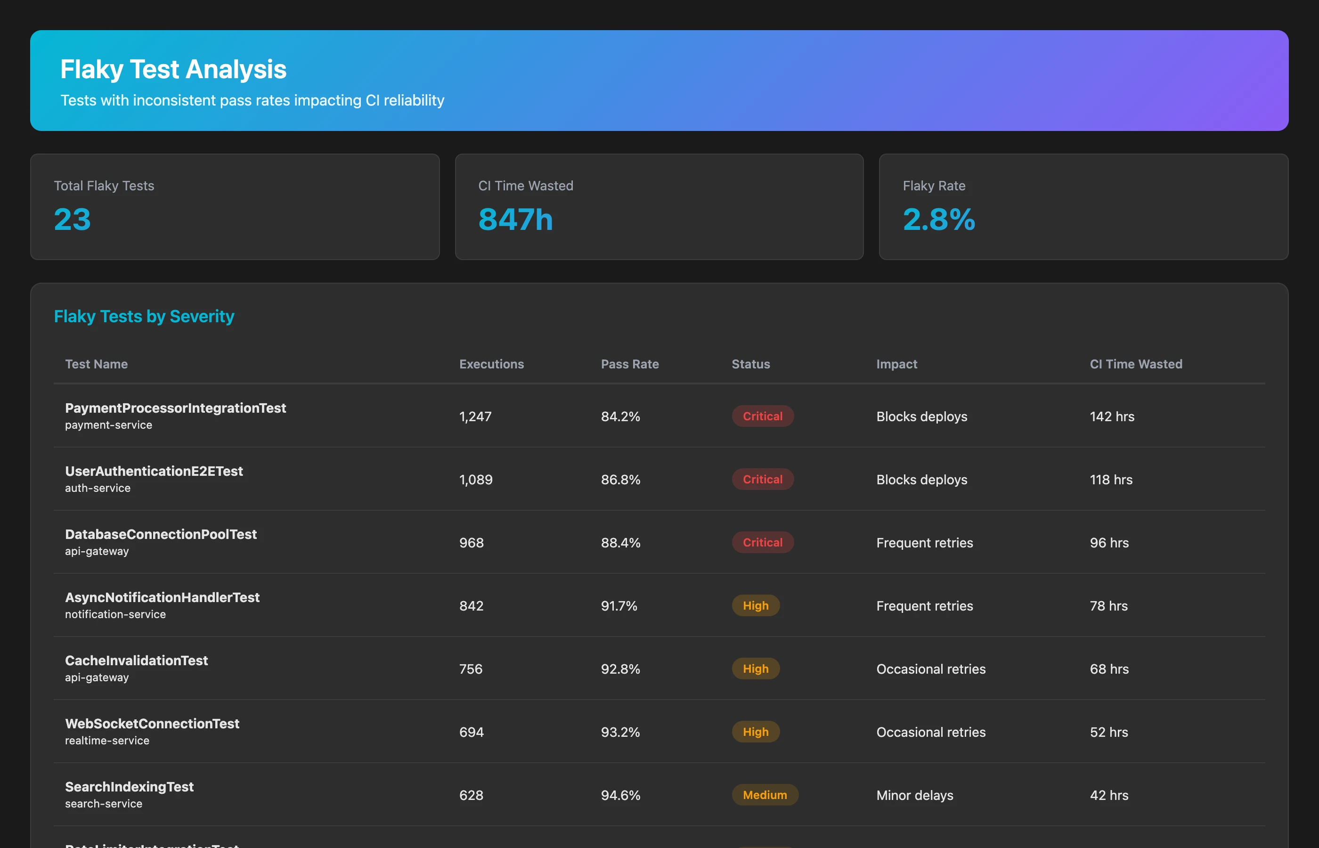The width and height of the screenshot is (1319, 848).
Task: Click the Impact column header
Action: [897, 364]
